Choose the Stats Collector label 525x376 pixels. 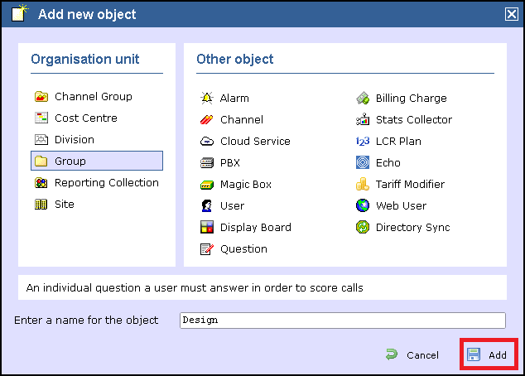414,120
